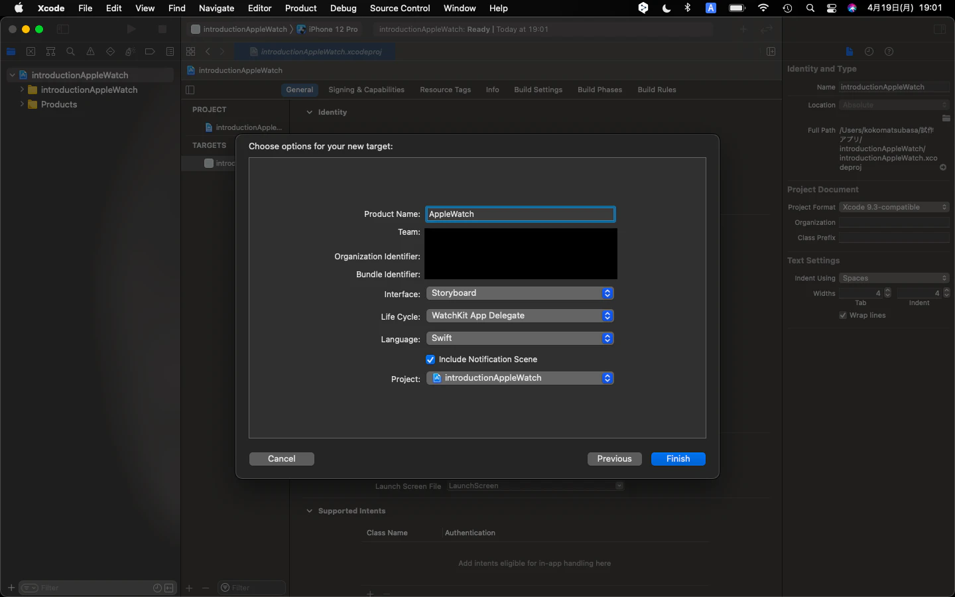
Task: Open the Wi-Fi status menu
Action: point(763,8)
